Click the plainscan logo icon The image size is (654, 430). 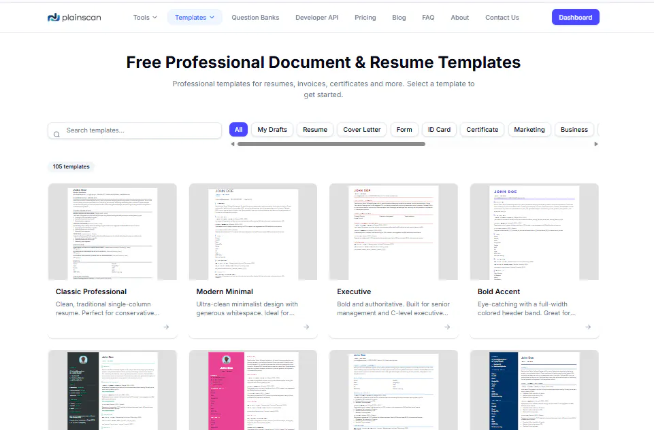(x=53, y=18)
